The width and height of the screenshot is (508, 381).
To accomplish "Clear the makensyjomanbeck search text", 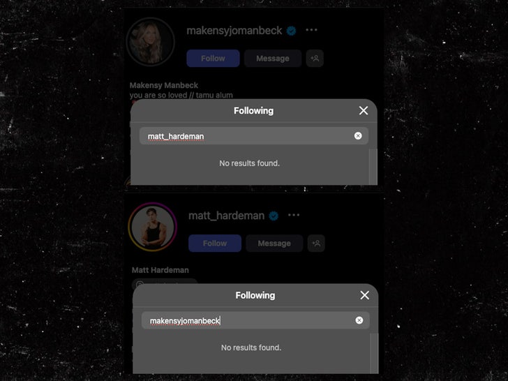I will (359, 320).
